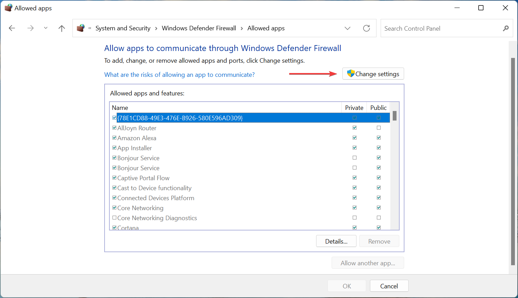The height and width of the screenshot is (298, 518).
Task: Toggle Public checkbox for Amazon Alexa
Action: pyautogui.click(x=379, y=138)
